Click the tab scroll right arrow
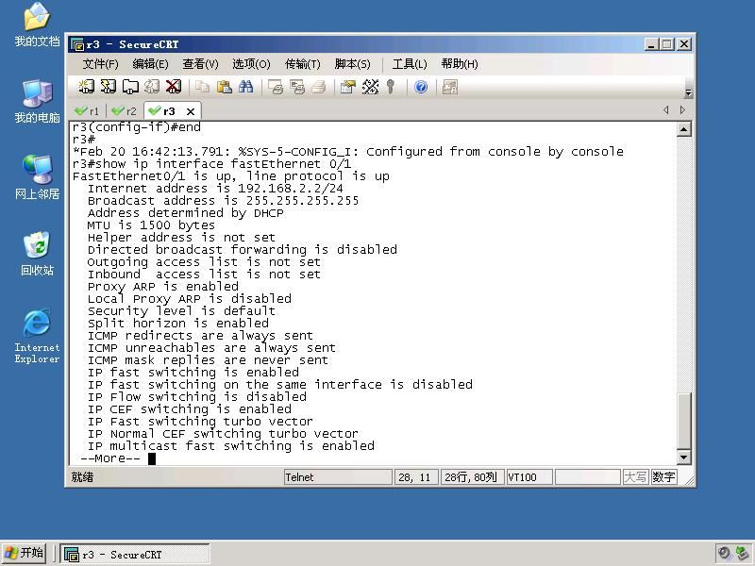 point(682,109)
